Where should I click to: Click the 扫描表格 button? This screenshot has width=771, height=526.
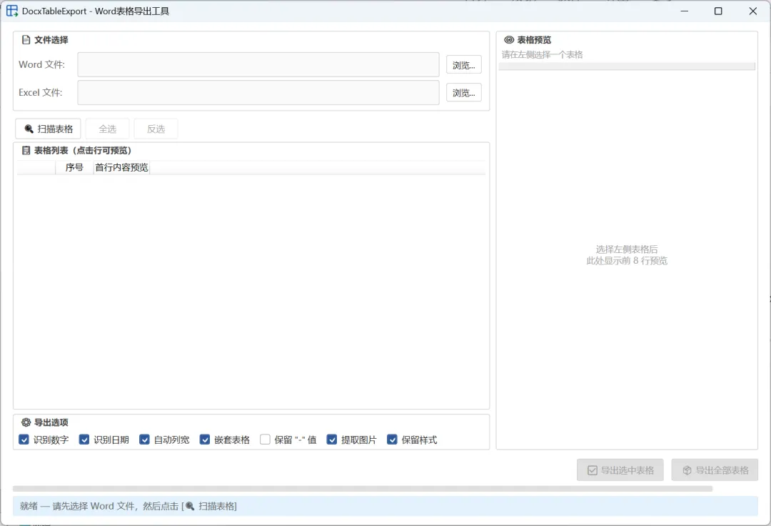49,129
